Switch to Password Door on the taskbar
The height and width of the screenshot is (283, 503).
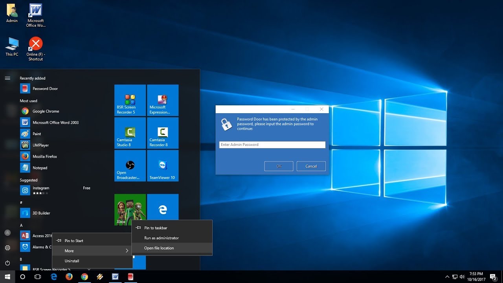(130, 277)
